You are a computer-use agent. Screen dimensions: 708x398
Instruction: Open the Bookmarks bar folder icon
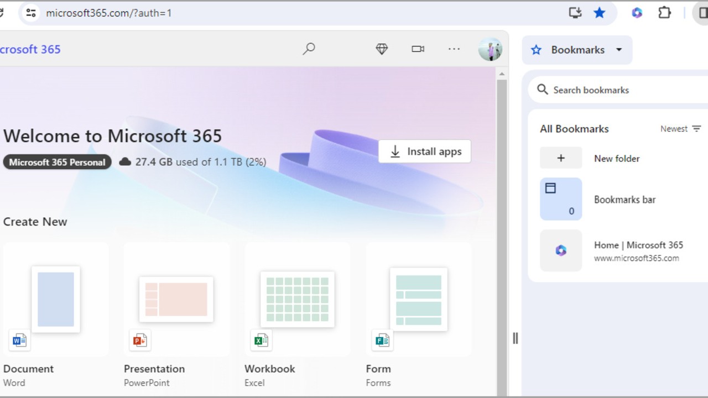point(561,199)
